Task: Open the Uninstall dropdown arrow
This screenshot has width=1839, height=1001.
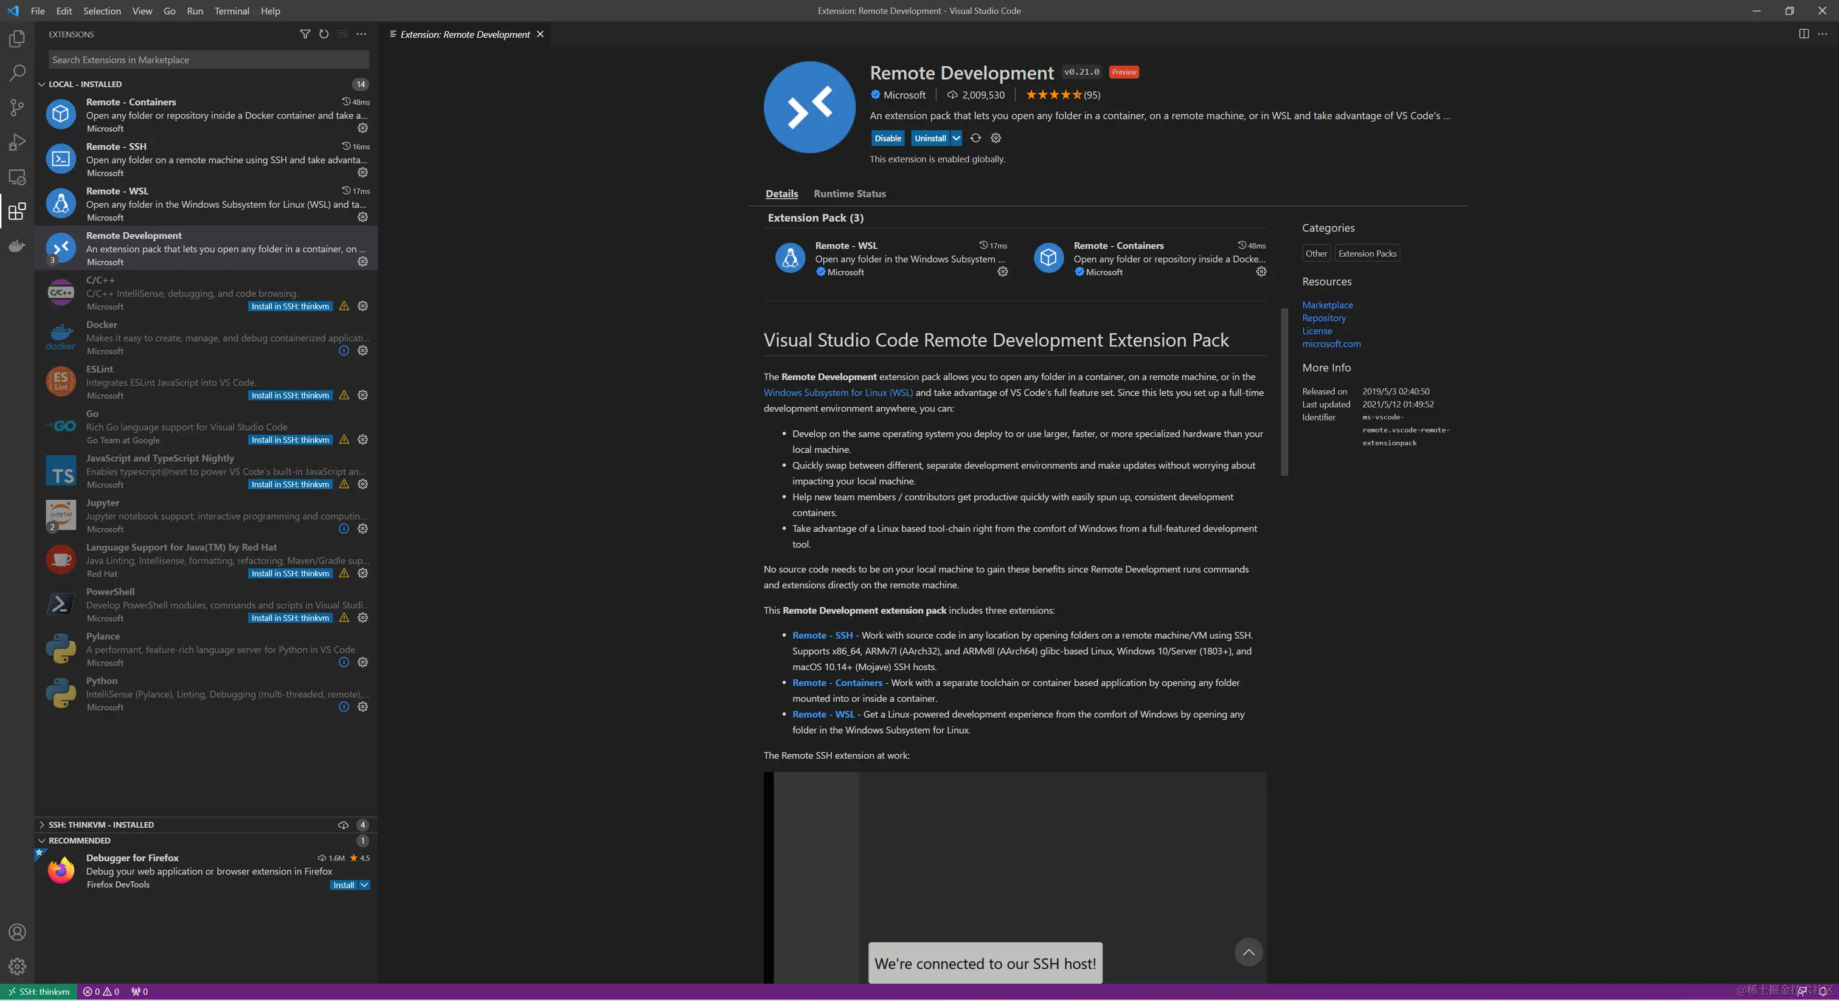Action: tap(956, 139)
